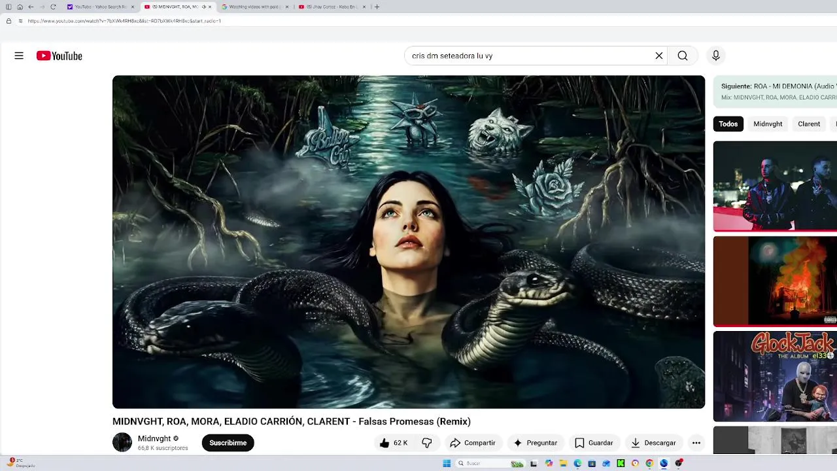Viewport: 837px width, 471px height.
Task: Save video with Guardar
Action: coord(594,443)
